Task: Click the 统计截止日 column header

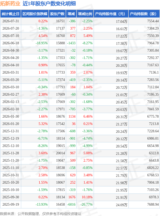Action: click(11, 14)
